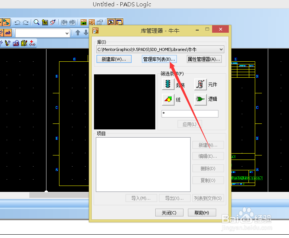
Task: Open 管理库列表(B) library list
Action: (x=159, y=59)
